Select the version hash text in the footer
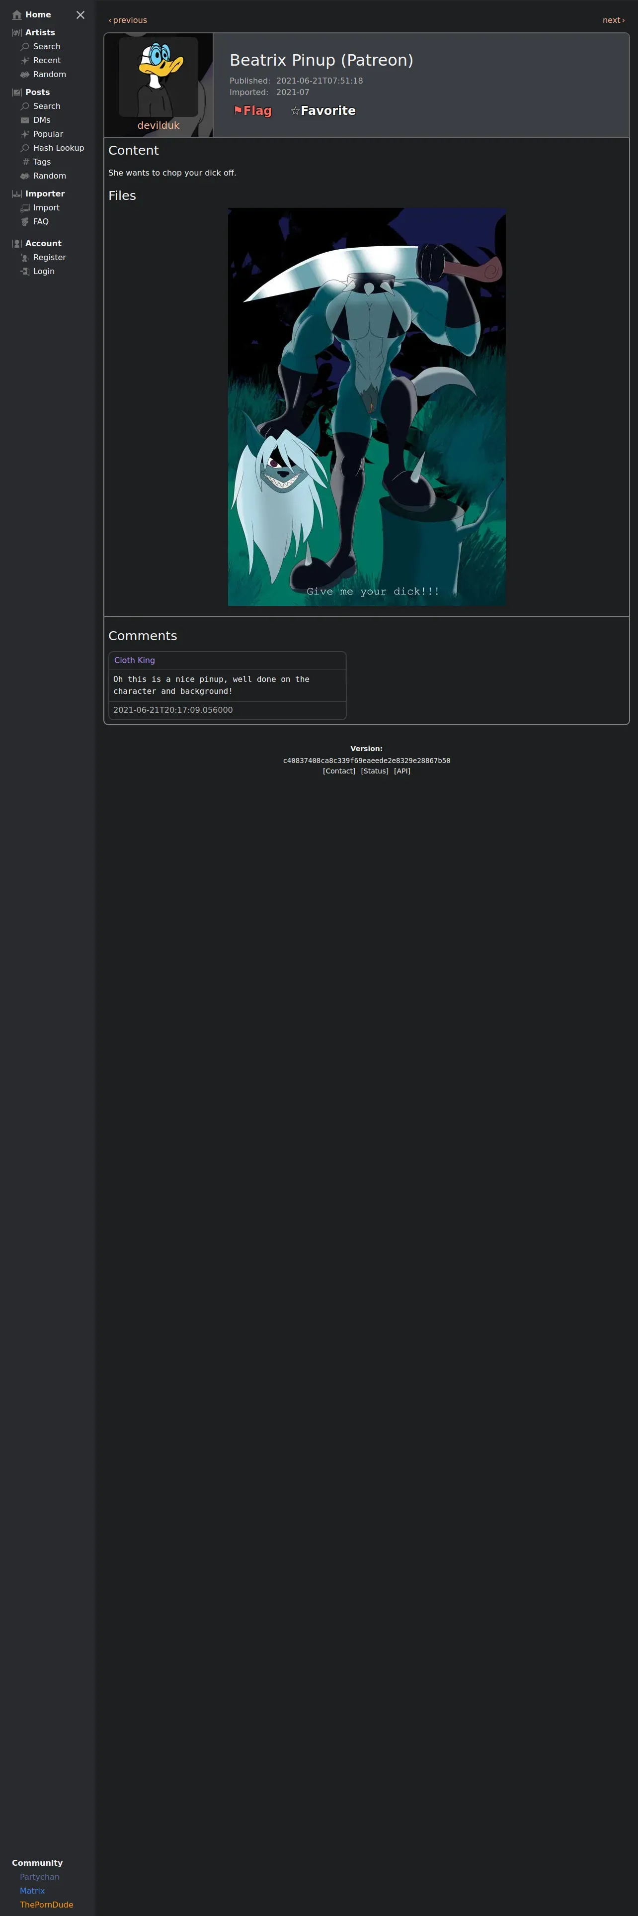638x1916 pixels. click(x=367, y=761)
